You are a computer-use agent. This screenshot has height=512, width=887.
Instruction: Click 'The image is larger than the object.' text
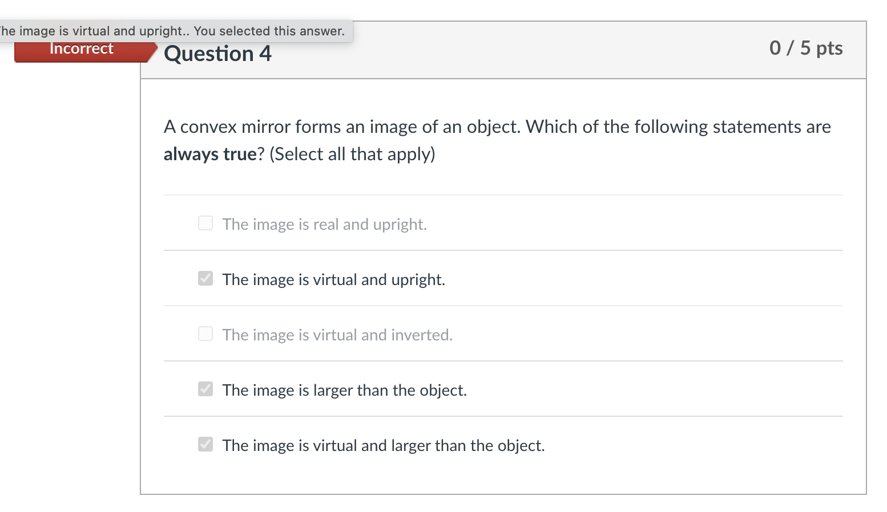[344, 391]
